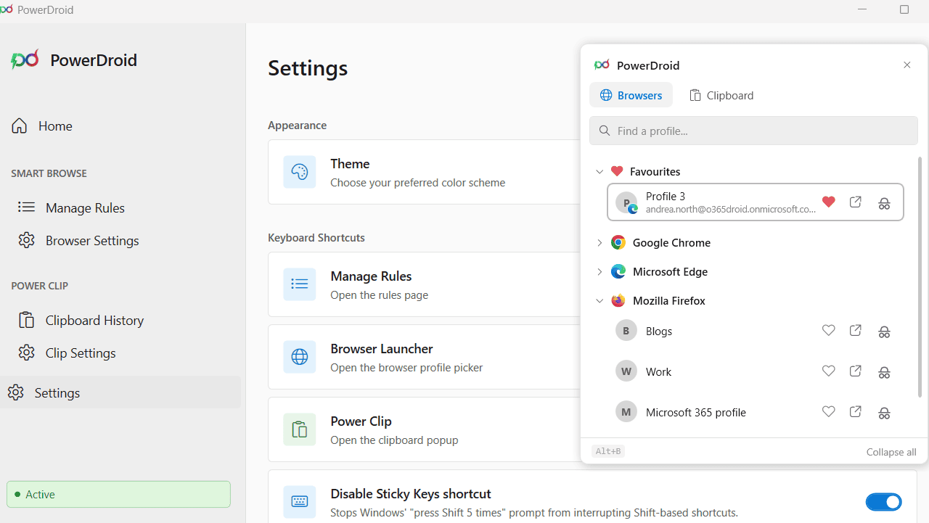Toggle Disable Sticky Keys shortcut switch
Image resolution: width=929 pixels, height=523 pixels.
(x=883, y=502)
